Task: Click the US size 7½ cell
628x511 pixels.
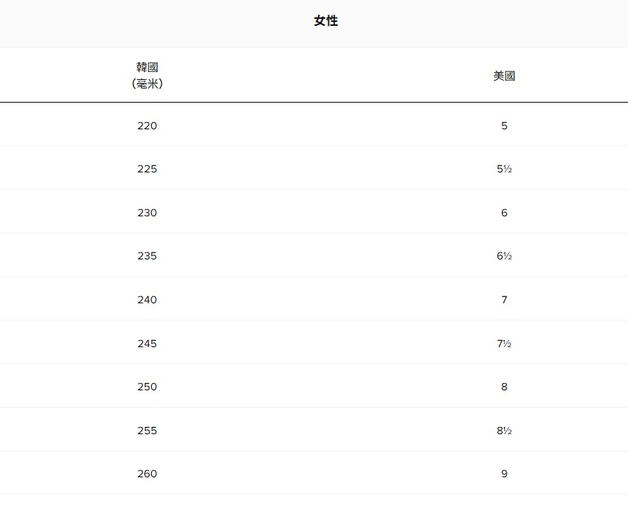Action: click(x=504, y=343)
